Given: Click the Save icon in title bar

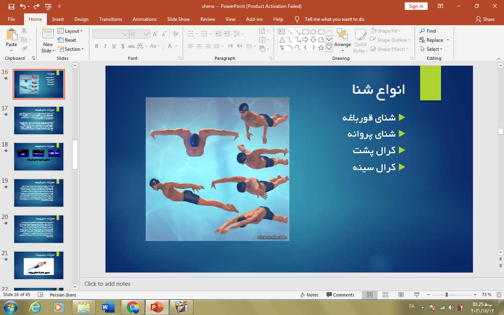Looking at the screenshot, I should coord(11,6).
